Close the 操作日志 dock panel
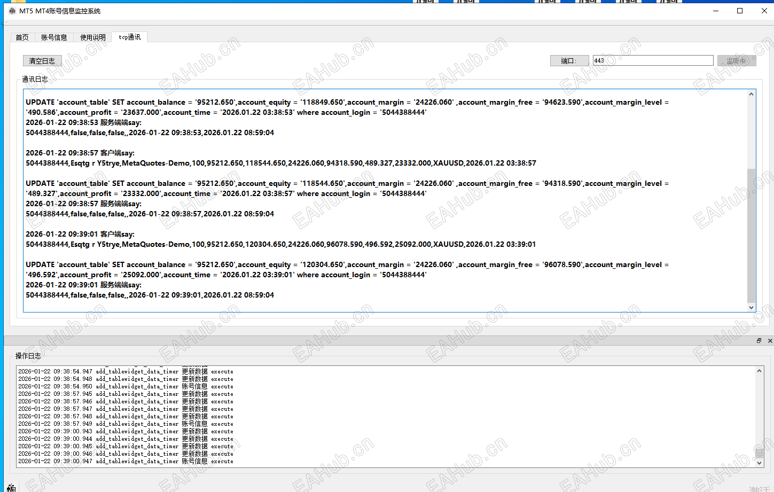Image resolution: width=774 pixels, height=492 pixels. [x=770, y=341]
